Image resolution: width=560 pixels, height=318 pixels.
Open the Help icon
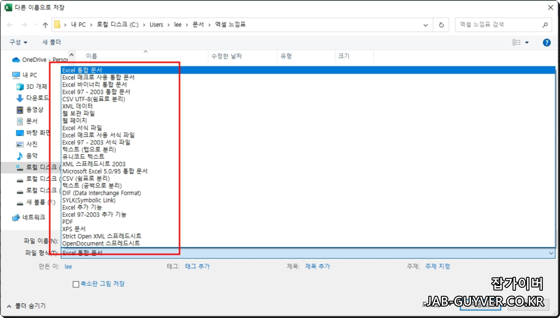coord(547,43)
